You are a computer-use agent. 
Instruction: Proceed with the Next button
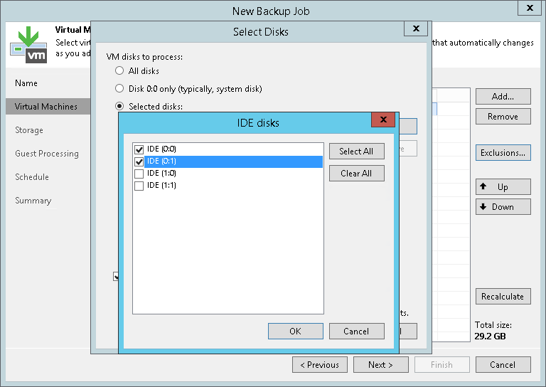[x=381, y=364]
